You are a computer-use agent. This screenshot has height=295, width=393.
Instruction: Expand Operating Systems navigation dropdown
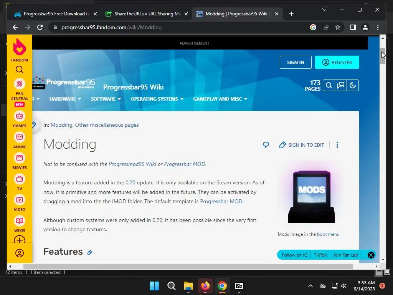[157, 99]
